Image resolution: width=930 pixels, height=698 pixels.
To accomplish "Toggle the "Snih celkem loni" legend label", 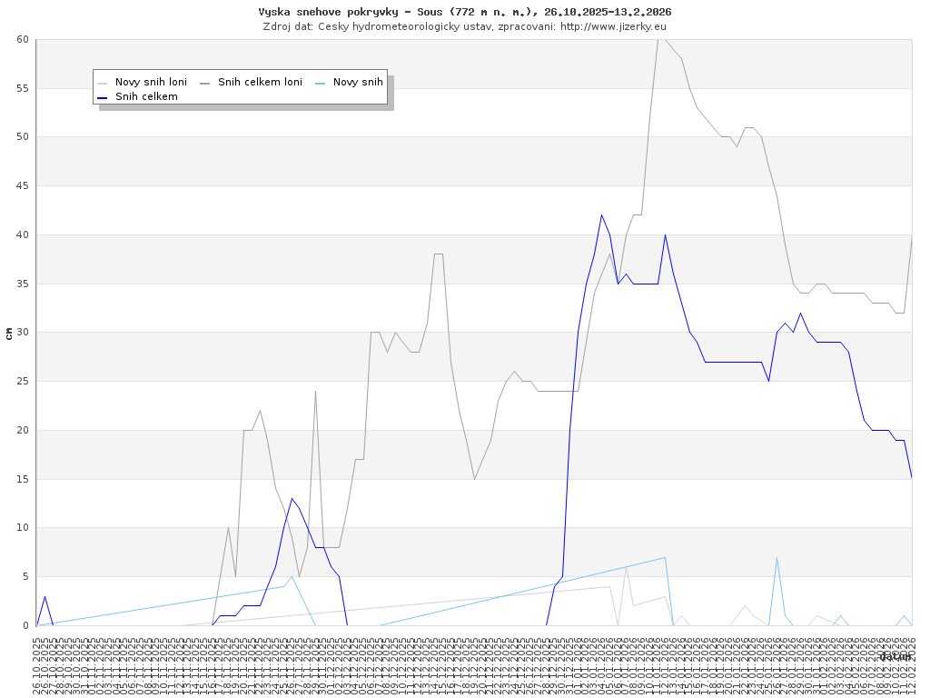I will click(260, 82).
